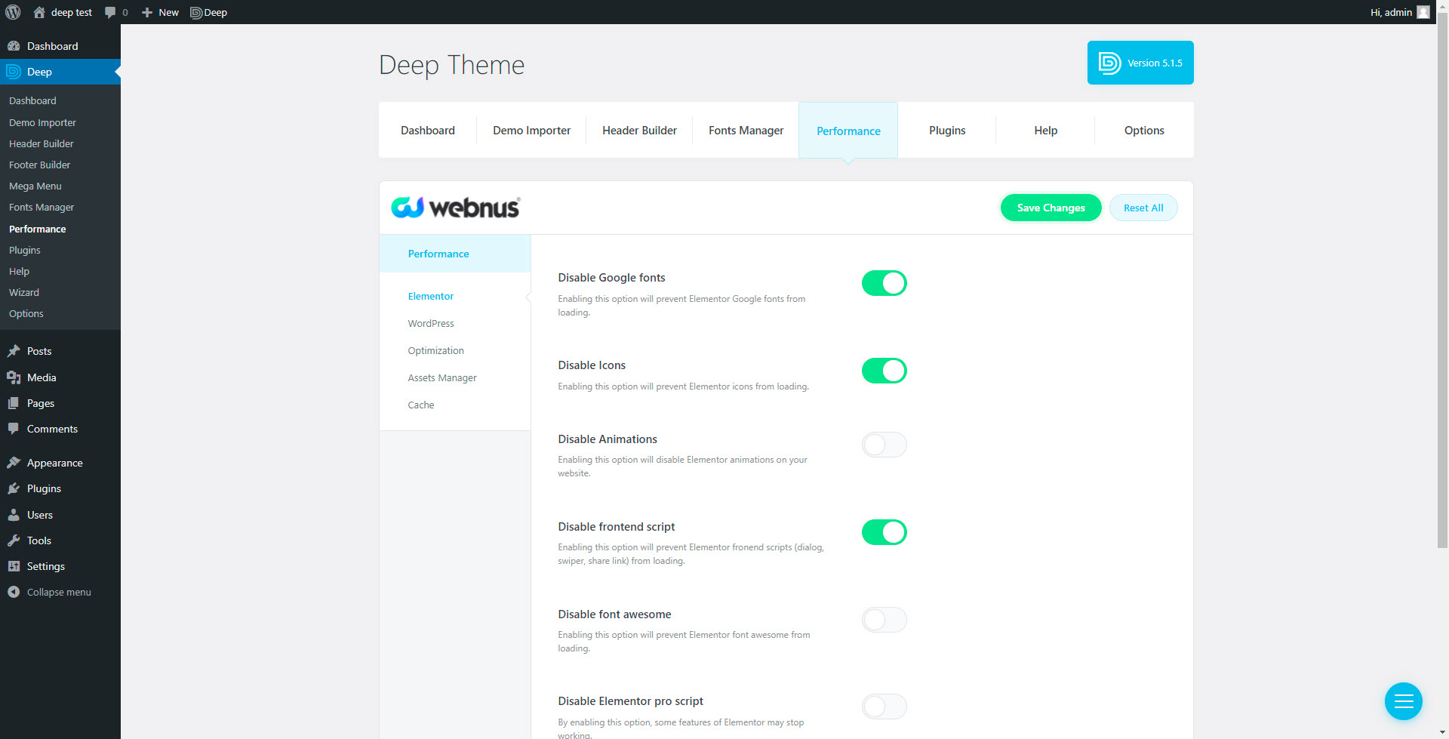Click the Media icon in sidebar
The height and width of the screenshot is (739, 1449).
click(14, 377)
